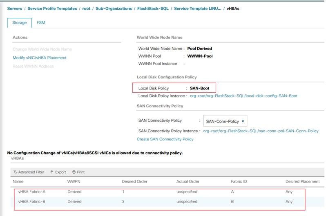Click disabled Reset WWNN Address action
Image resolution: width=326 pixels, height=216 pixels.
[33, 66]
